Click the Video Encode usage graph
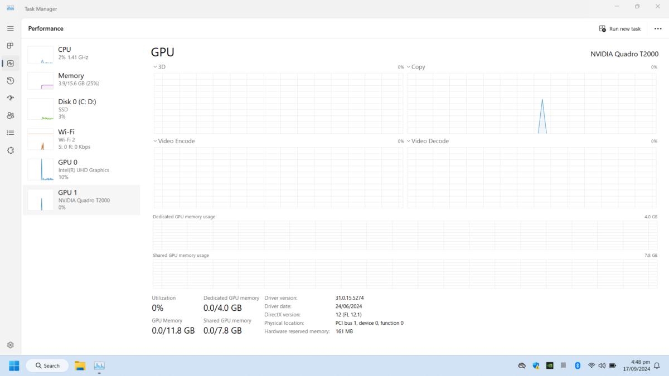669x376 pixels. point(278,178)
